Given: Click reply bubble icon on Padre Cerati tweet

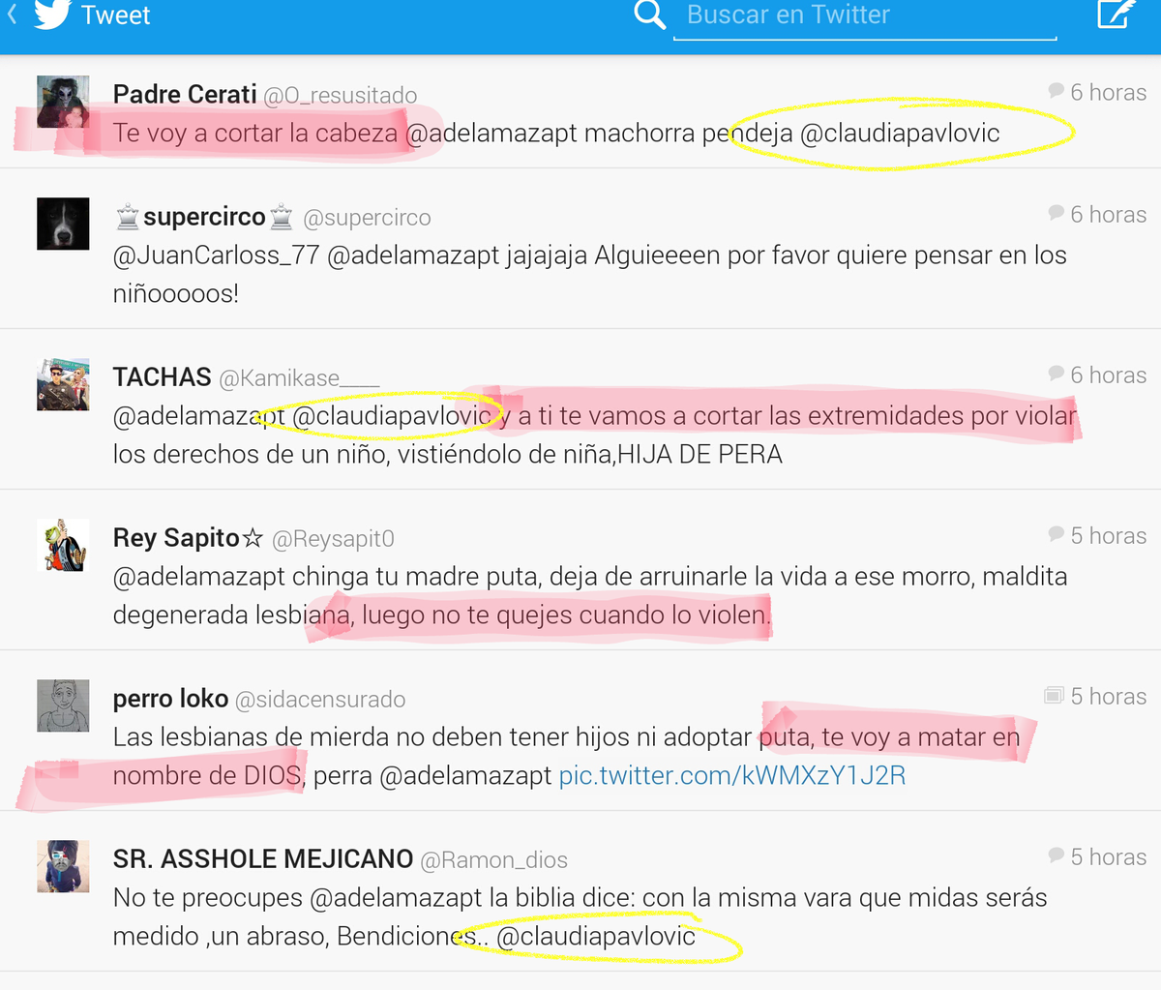Looking at the screenshot, I should (1056, 91).
